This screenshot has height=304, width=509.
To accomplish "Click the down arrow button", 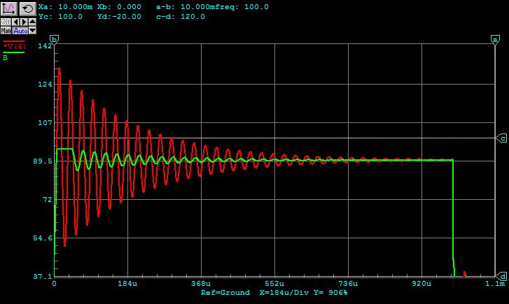I will pyautogui.click(x=32, y=31).
